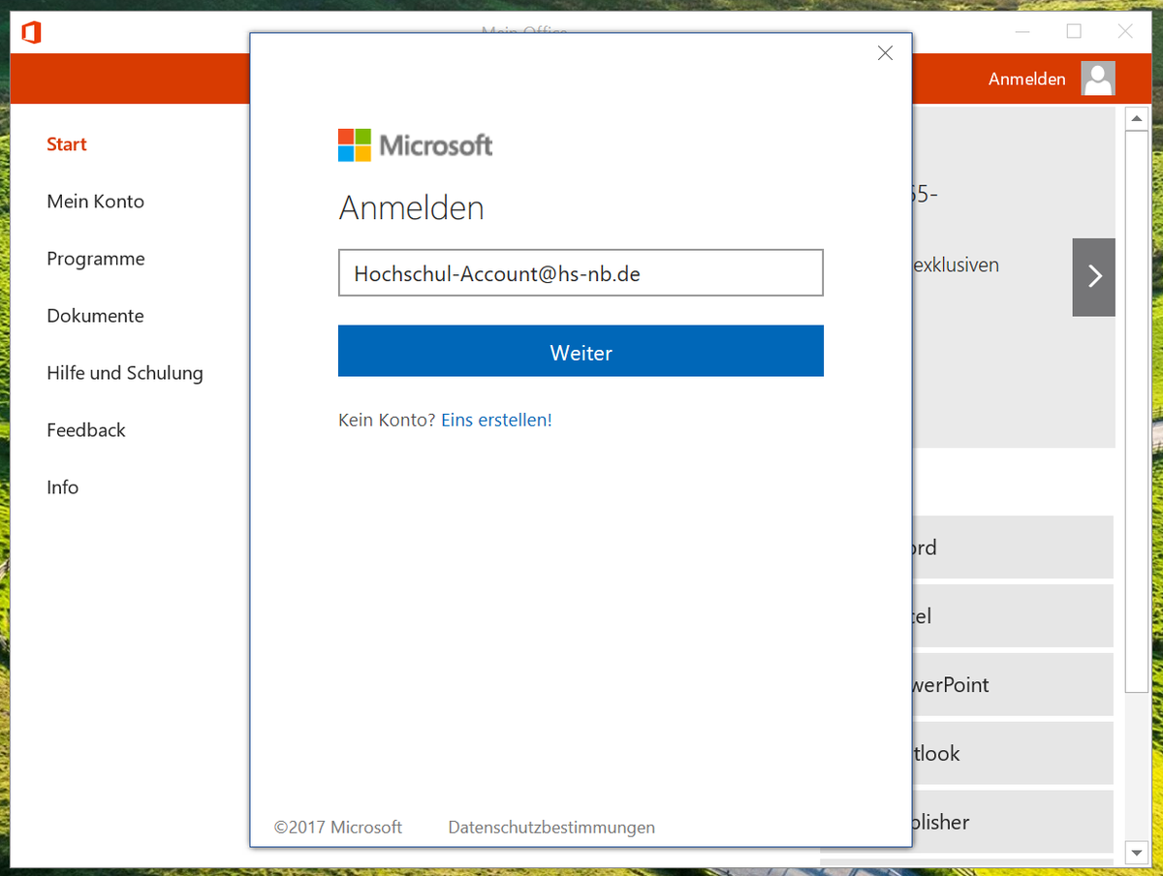
Task: Click the user avatar icon
Action: [1098, 78]
